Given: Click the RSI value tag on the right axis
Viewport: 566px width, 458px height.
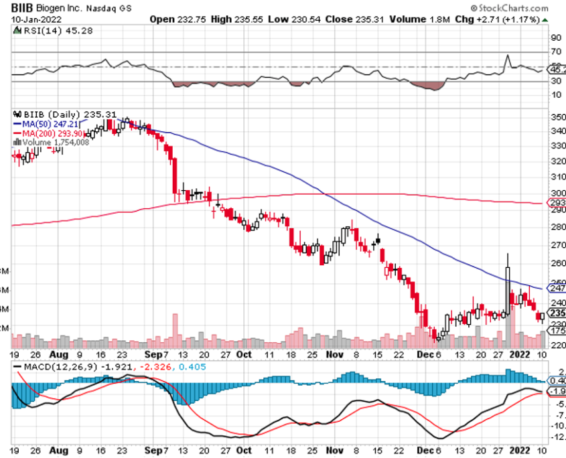Looking at the screenshot, I should pyautogui.click(x=557, y=69).
